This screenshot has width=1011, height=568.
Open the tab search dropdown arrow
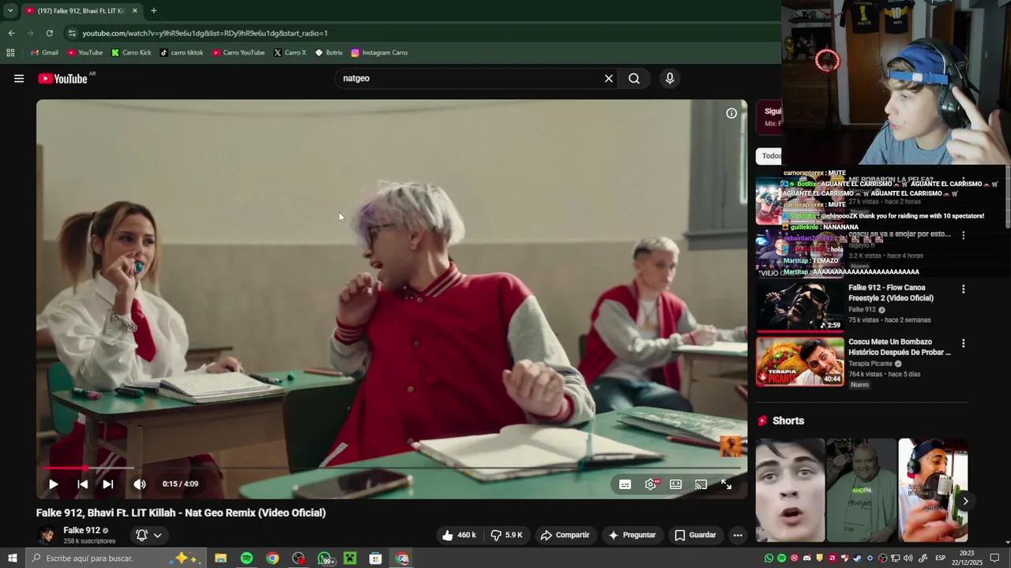point(10,11)
